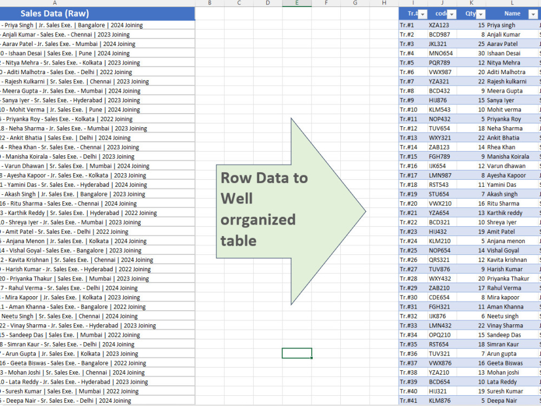Click code cell BCD432
This screenshot has height=406, width=541.
[x=443, y=91]
